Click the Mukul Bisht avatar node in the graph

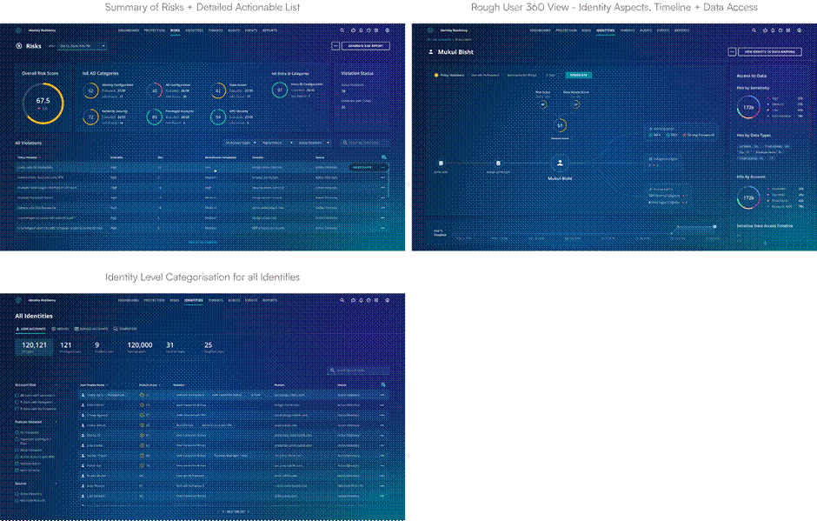561,163
